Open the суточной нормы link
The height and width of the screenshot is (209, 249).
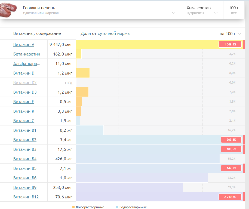point(114,33)
